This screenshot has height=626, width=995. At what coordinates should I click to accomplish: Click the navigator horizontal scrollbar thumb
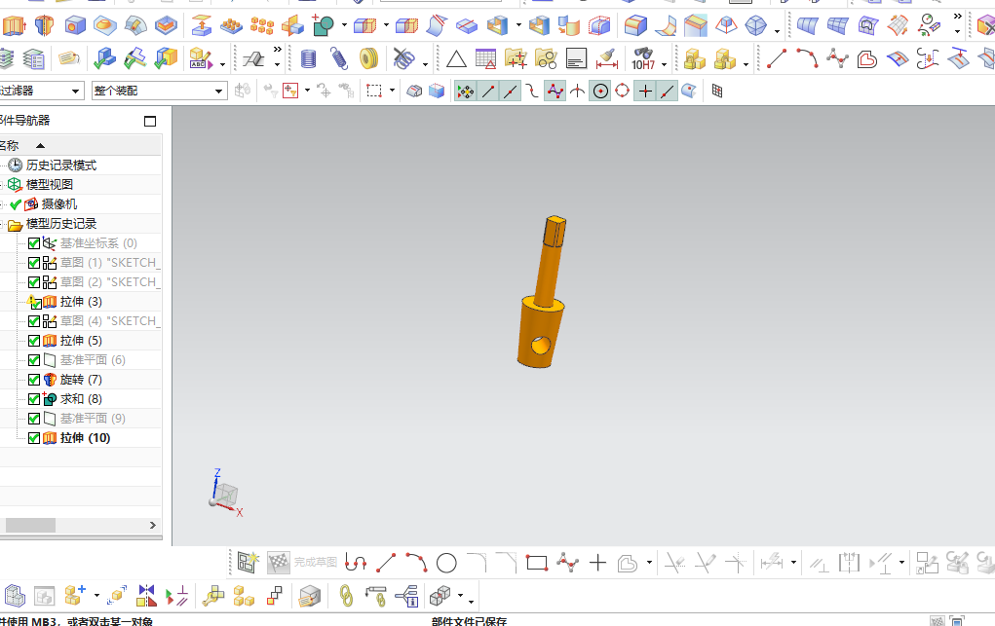(30, 525)
